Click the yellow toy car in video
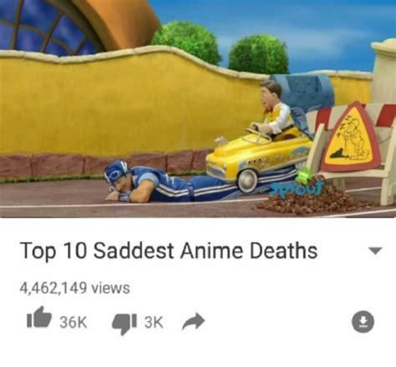 tap(256, 158)
